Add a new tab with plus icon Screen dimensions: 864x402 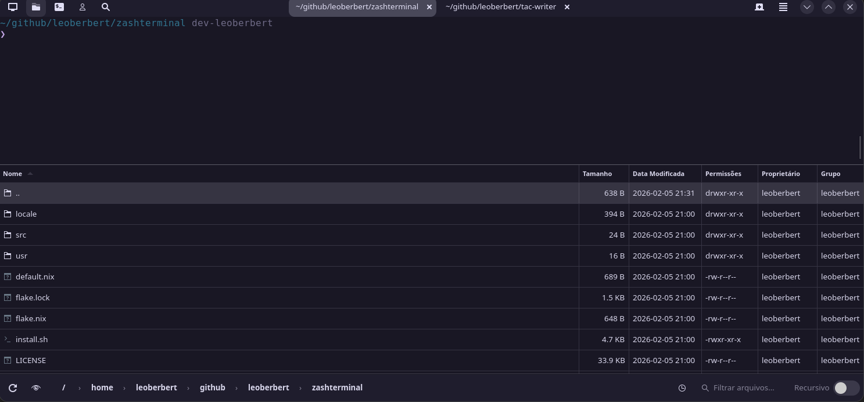pyautogui.click(x=759, y=7)
